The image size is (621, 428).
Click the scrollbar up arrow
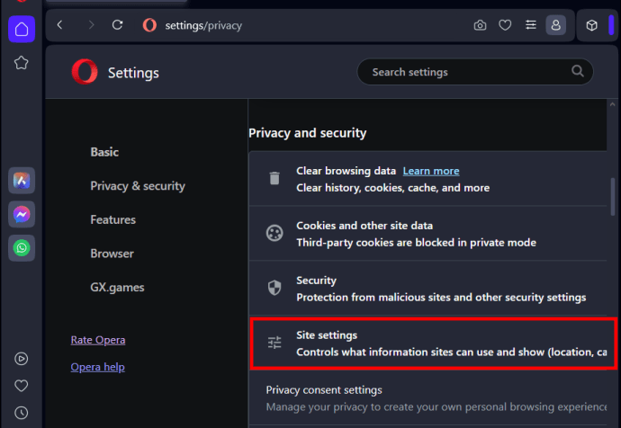click(613, 104)
